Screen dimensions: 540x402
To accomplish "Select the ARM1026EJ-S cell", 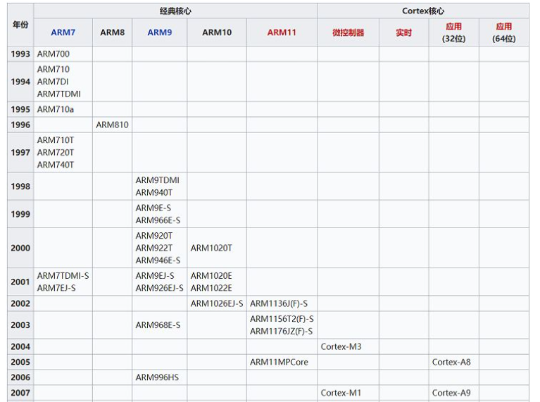I will click(217, 304).
